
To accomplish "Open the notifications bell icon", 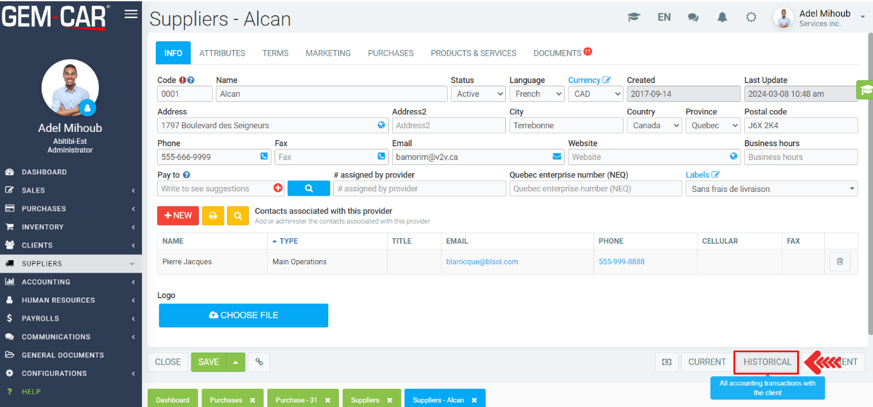I will coord(722,18).
